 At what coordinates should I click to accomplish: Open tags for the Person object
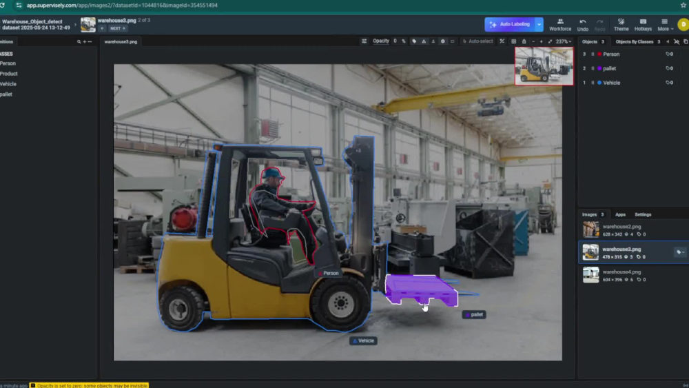tap(669, 54)
